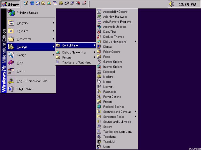Click the Outlook Express icon in Quick Launch
Image resolution: width=201 pixels, height=150 pixels.
pos(38,3)
